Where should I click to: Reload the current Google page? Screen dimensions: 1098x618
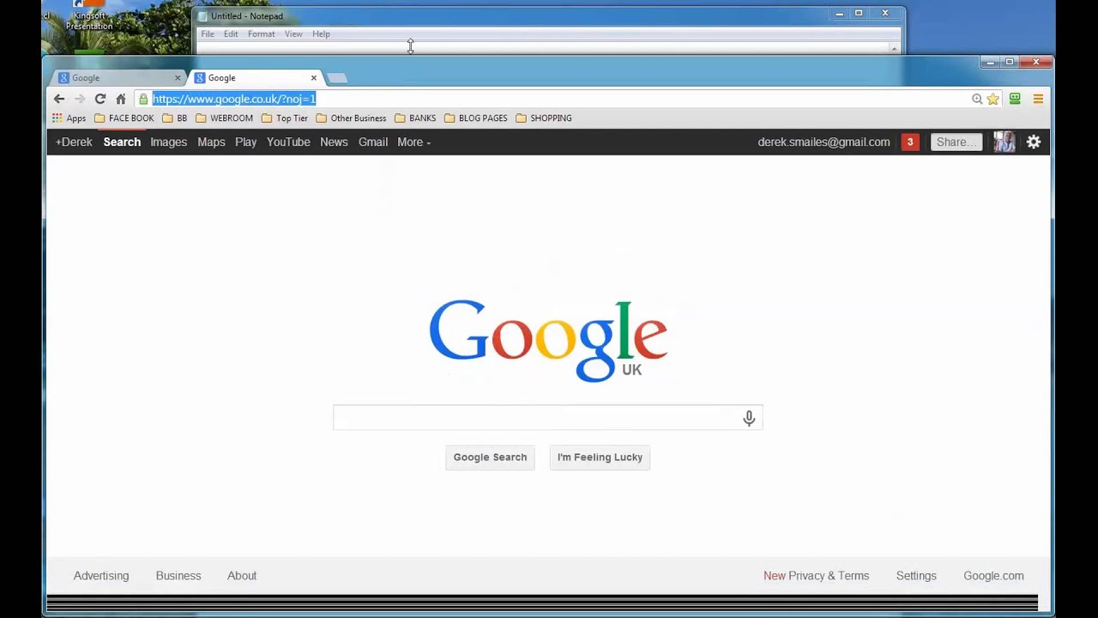[x=100, y=99]
